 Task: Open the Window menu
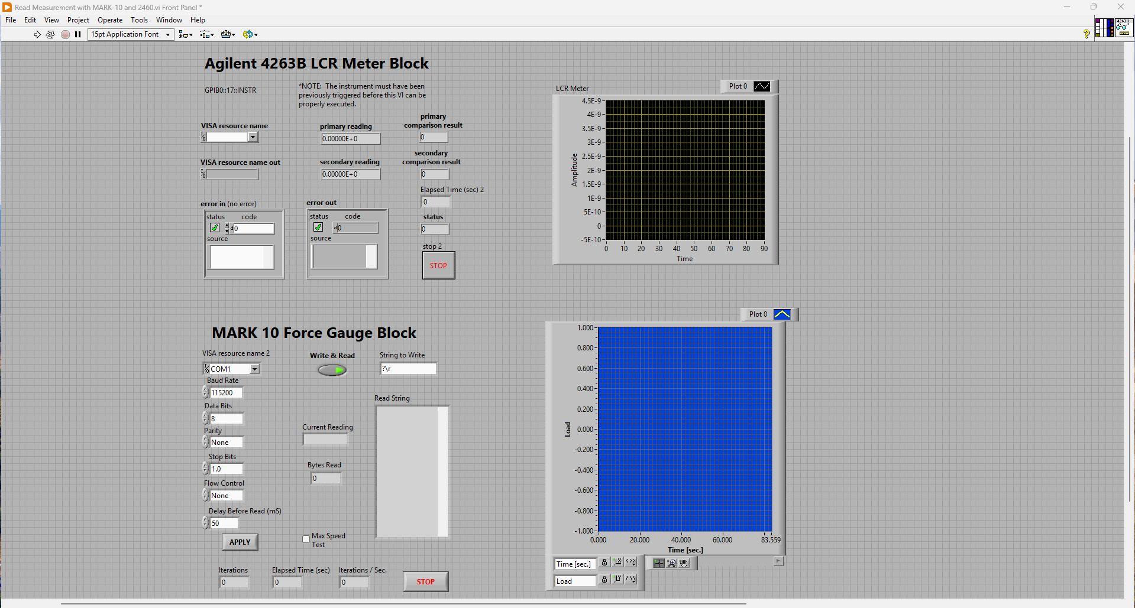[169, 20]
